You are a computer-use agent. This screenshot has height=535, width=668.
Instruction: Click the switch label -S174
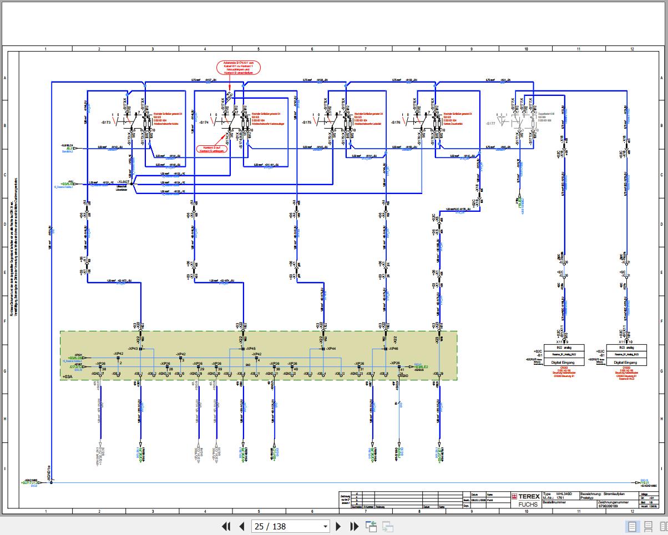coord(204,122)
